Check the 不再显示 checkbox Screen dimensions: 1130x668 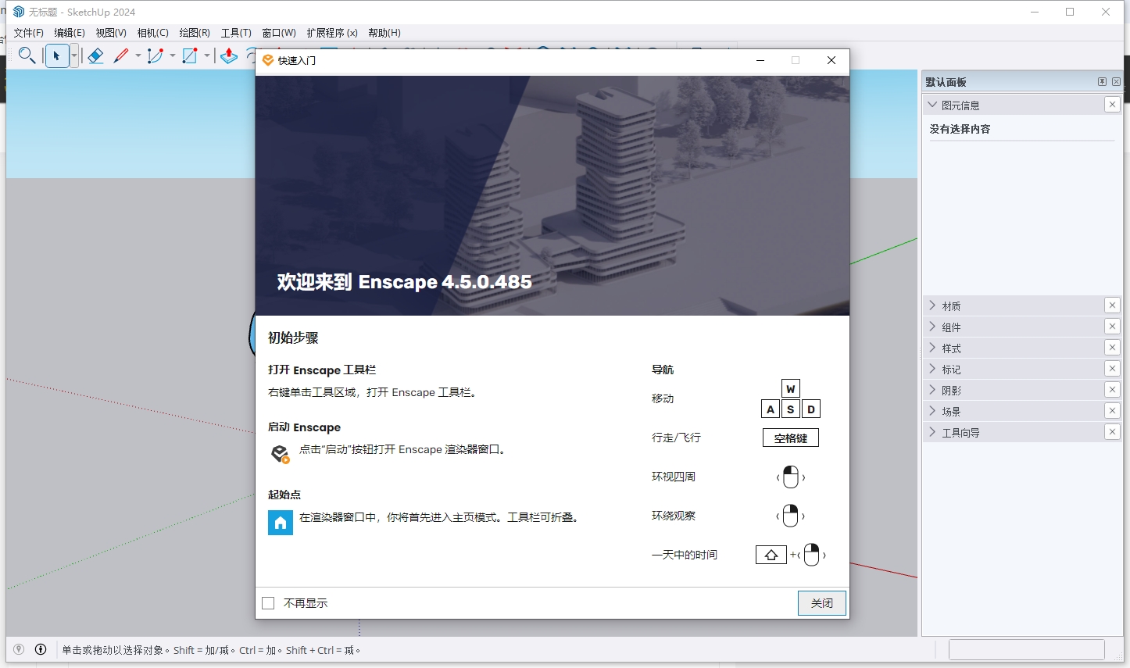(x=268, y=602)
